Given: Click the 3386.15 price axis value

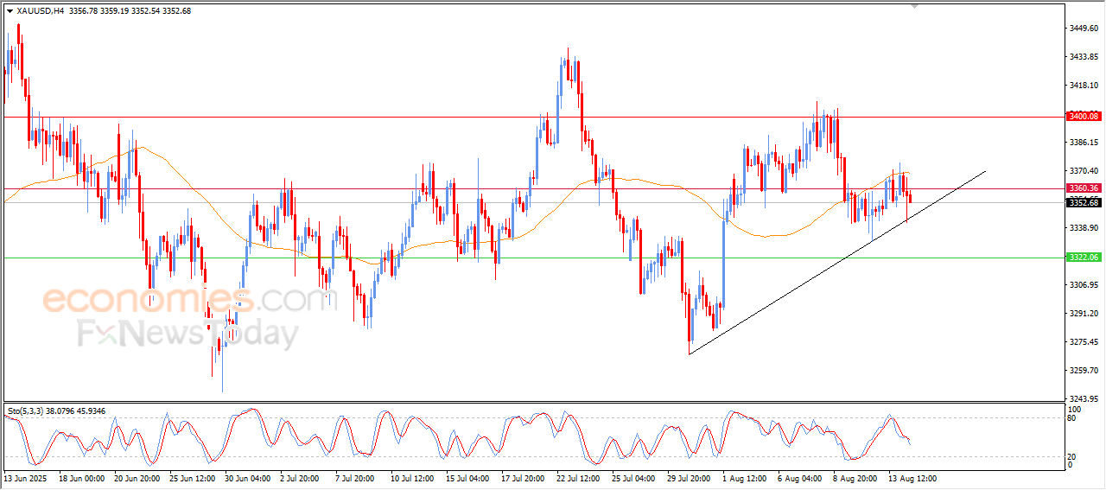Looking at the screenshot, I should coord(1084,143).
